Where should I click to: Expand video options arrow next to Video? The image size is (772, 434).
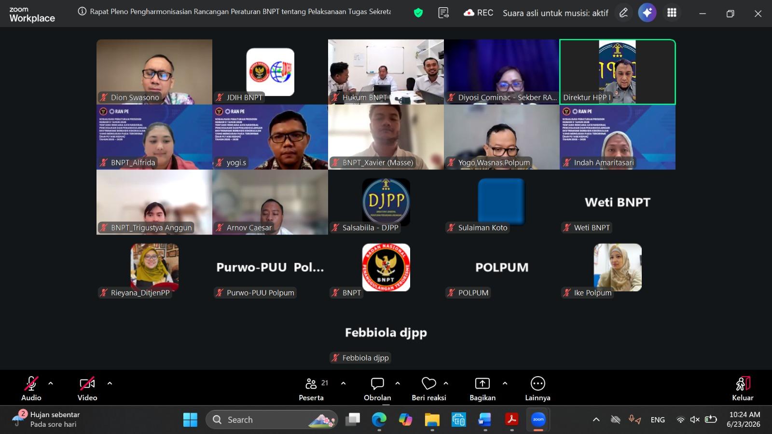coord(110,383)
